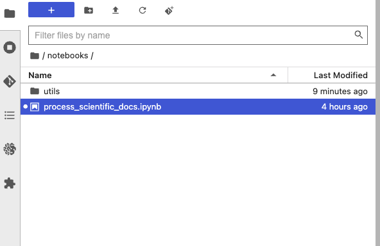Click the '4 hours ago' timestamp

(x=344, y=107)
